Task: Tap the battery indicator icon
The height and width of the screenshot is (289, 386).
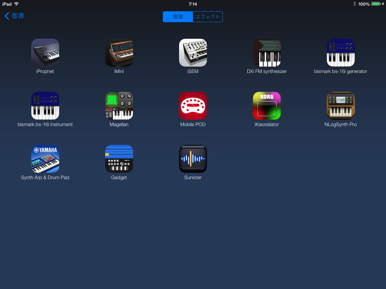Action: coord(377,4)
